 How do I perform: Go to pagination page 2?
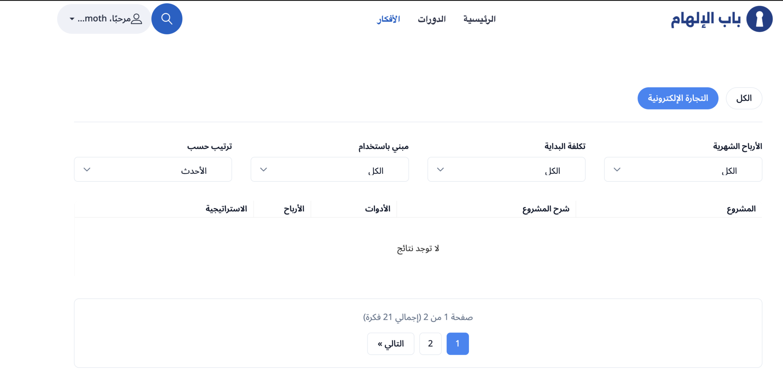[430, 343]
